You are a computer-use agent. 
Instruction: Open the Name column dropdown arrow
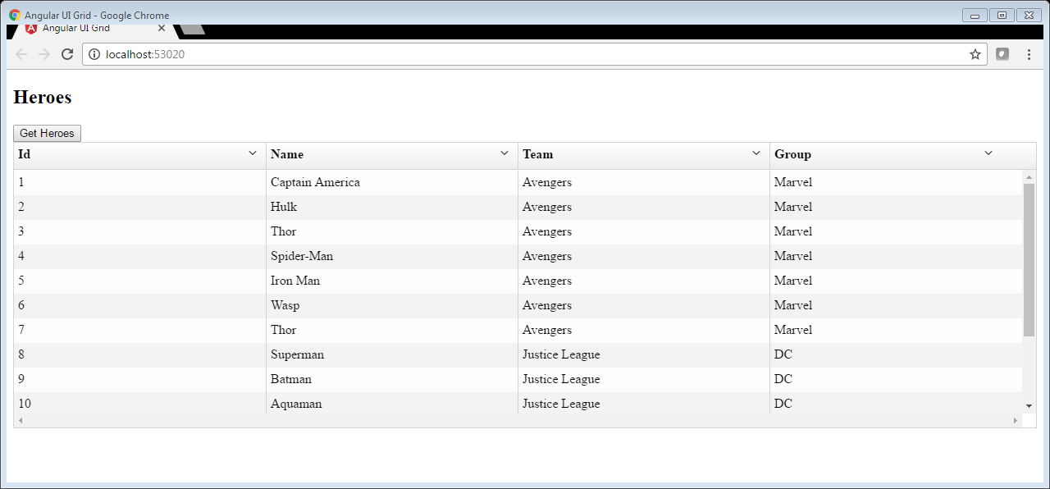click(504, 153)
